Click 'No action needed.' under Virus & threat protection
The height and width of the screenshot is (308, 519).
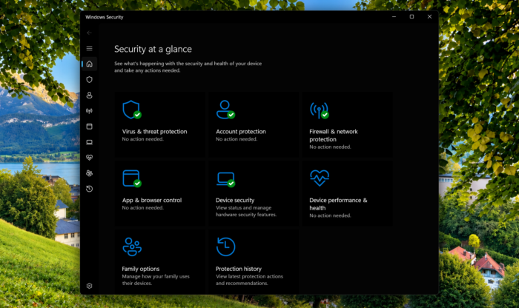(142, 139)
